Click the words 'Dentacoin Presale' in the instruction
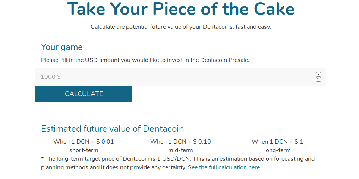Image resolution: width=359 pixels, height=179 pixels. point(224,60)
